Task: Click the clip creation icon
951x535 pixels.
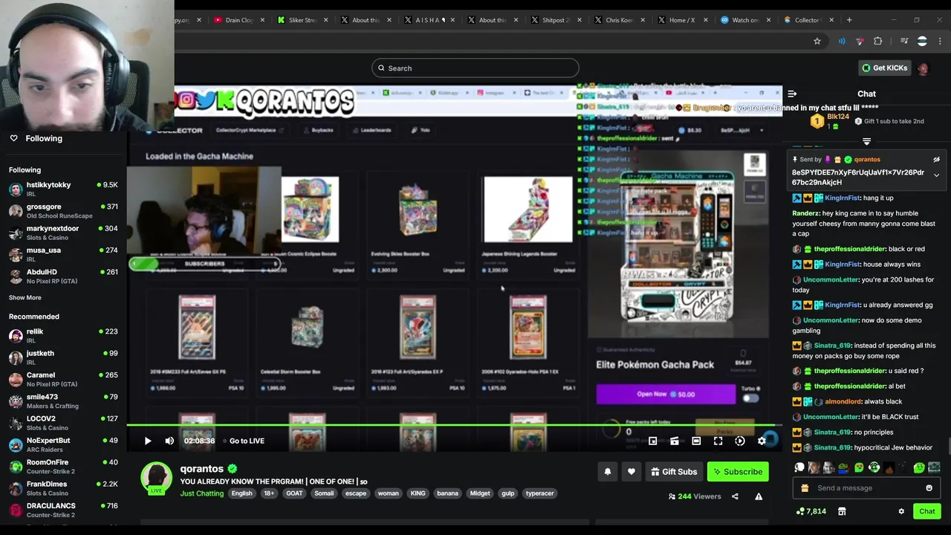Action: [x=674, y=441]
